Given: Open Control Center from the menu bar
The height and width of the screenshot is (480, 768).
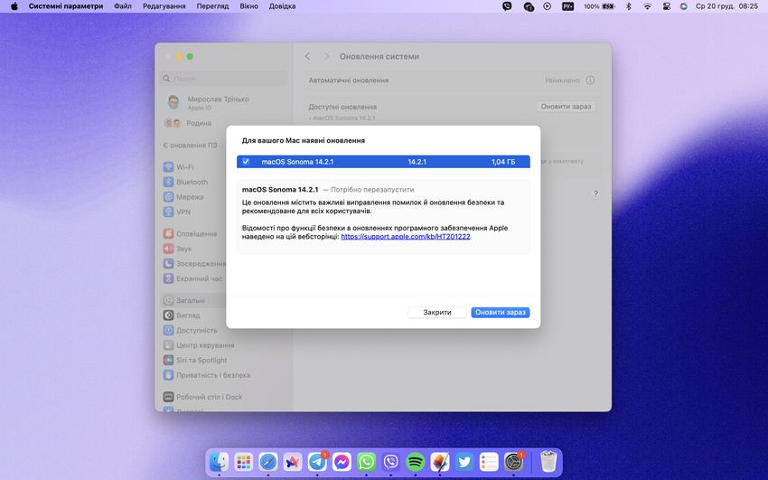Looking at the screenshot, I should [667, 6].
